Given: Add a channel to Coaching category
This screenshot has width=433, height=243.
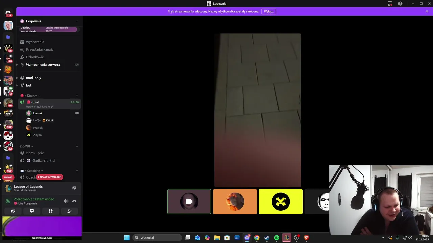Looking at the screenshot, I should coord(77,171).
